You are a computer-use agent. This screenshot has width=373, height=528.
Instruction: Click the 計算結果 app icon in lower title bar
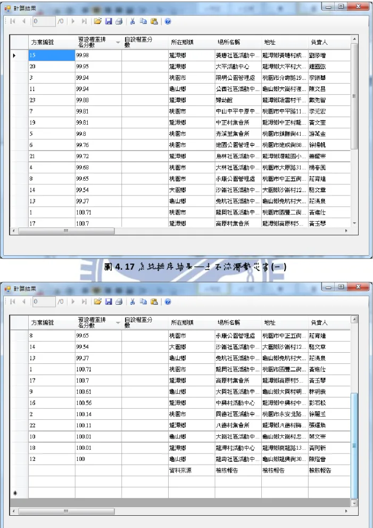point(8,289)
